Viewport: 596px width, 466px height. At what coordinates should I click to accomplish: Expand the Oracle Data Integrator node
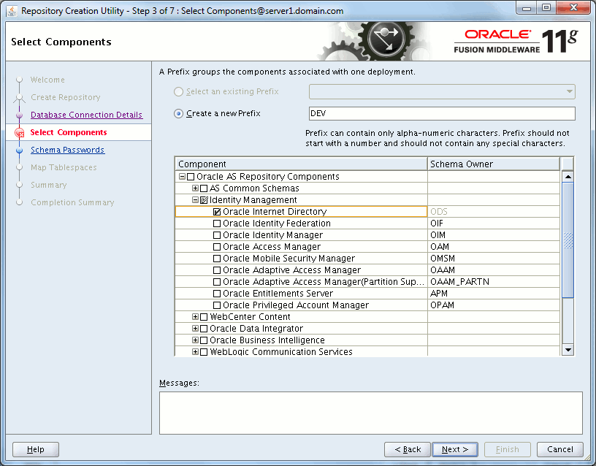195,329
